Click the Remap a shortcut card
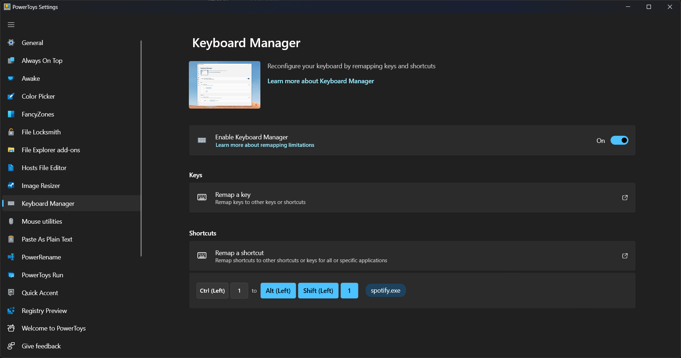 tap(412, 256)
